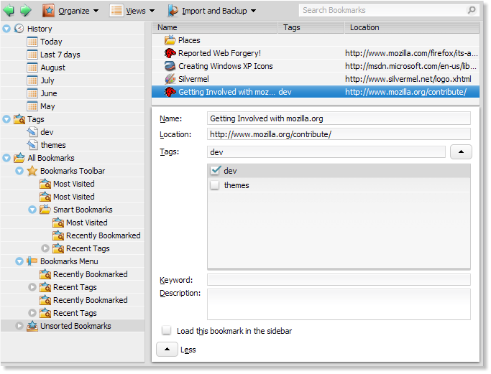This screenshot has width=491, height=374.
Task: Collapse the History tree node
Action: click(x=6, y=29)
